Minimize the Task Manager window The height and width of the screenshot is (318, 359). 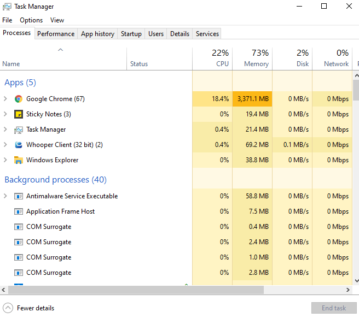coord(299,7)
